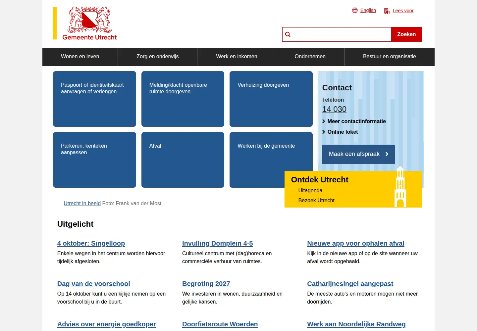Open the Werk en inkomen menu
The image size is (477, 331).
[x=237, y=57]
